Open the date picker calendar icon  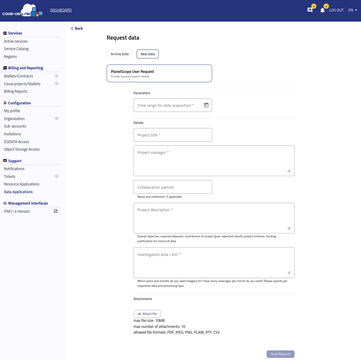[x=206, y=105]
